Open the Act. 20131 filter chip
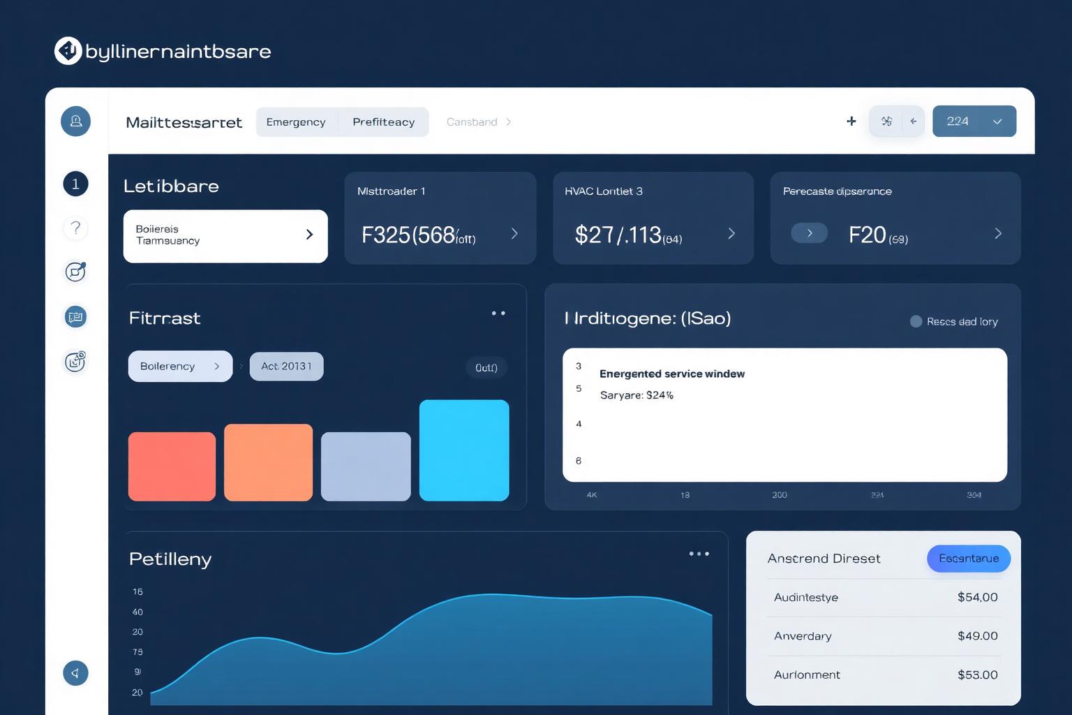The width and height of the screenshot is (1072, 715). click(x=286, y=366)
